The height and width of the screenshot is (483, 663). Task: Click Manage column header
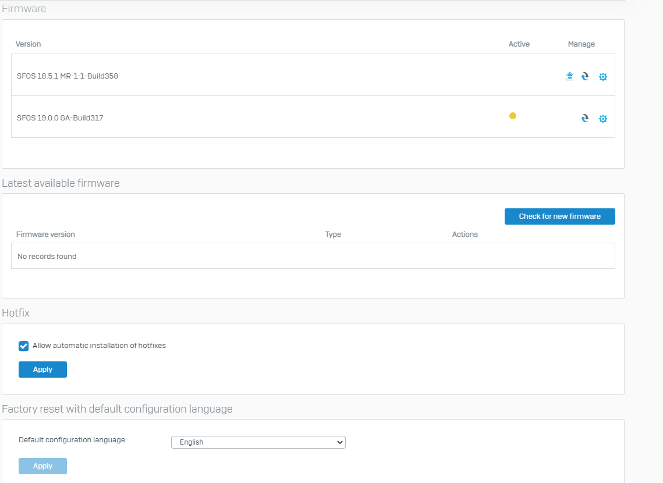coord(581,44)
